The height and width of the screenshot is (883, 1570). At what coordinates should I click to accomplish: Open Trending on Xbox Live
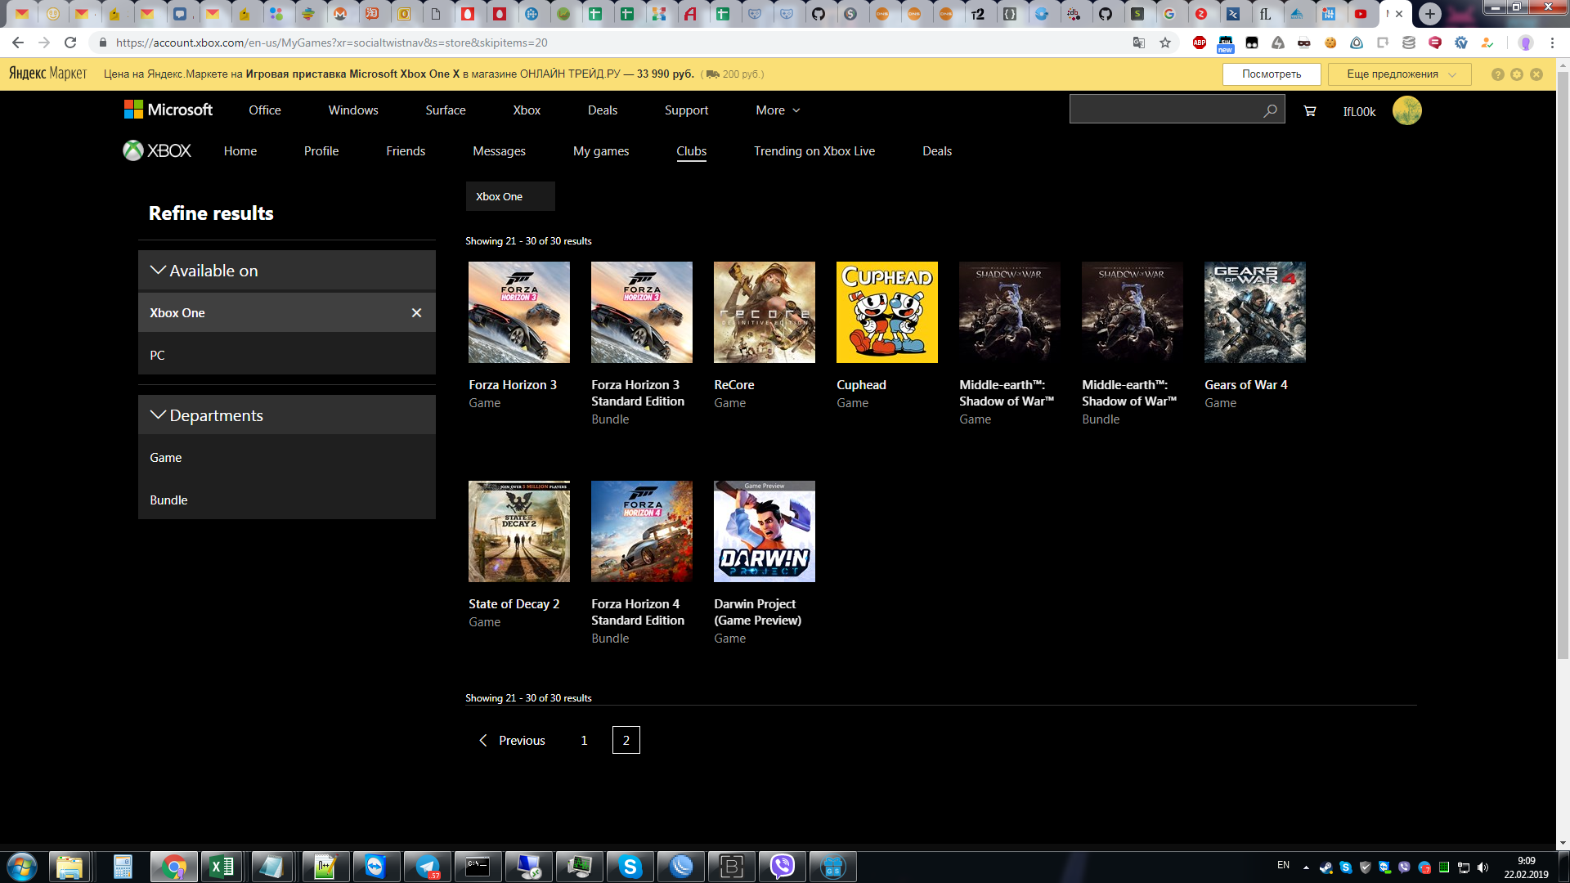point(814,151)
